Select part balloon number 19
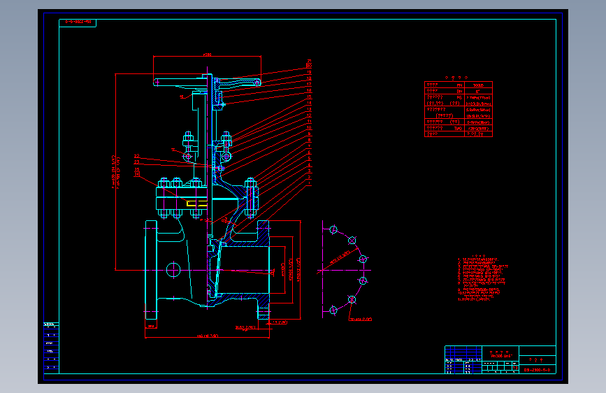The width and height of the screenshot is (606, 393). coord(309,72)
